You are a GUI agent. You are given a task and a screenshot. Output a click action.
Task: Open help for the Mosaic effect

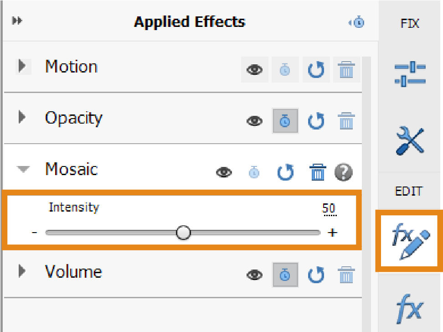point(343,172)
